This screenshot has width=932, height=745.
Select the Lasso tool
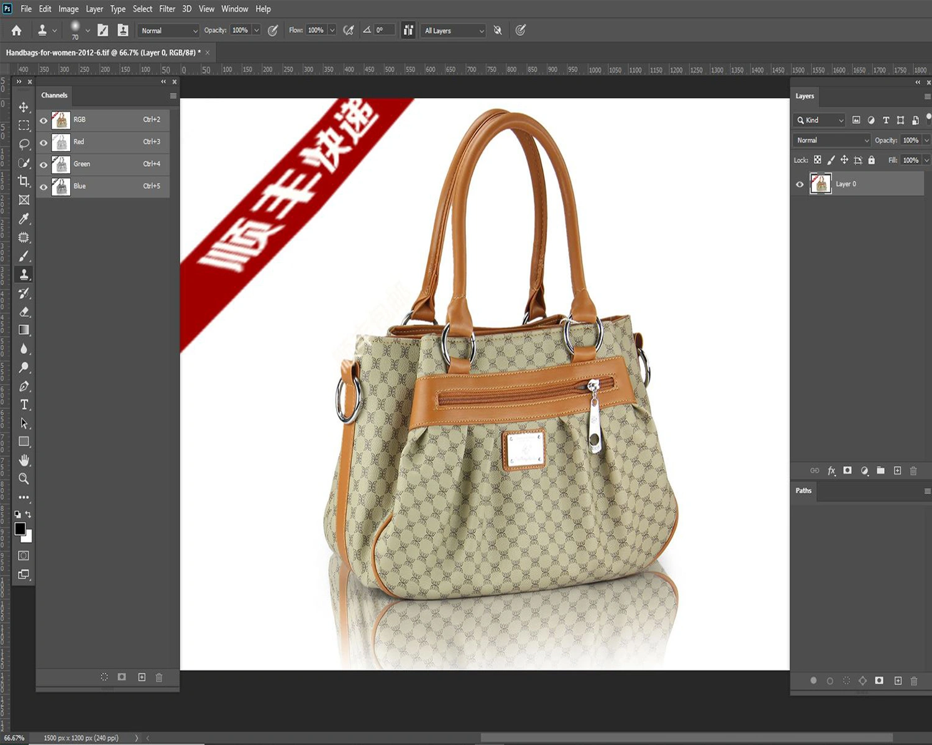pos(24,144)
